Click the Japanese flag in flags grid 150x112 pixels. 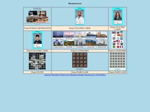(x=121, y=41)
